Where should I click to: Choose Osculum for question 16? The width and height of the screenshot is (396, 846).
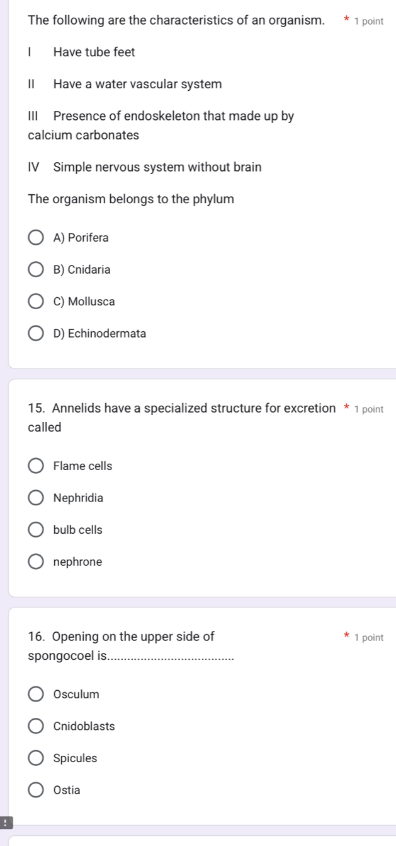point(37,695)
